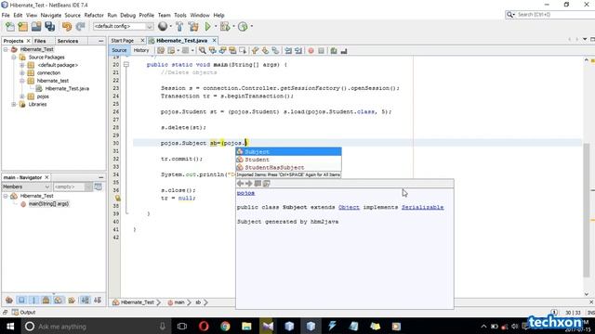
Task: Expand the Libraries node
Action: [x=14, y=104]
